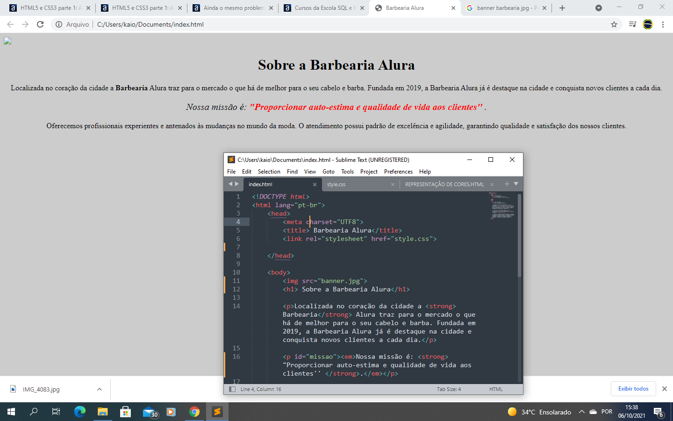Close the Barbearia Alura browser tab
The image size is (673, 421).
click(453, 8)
